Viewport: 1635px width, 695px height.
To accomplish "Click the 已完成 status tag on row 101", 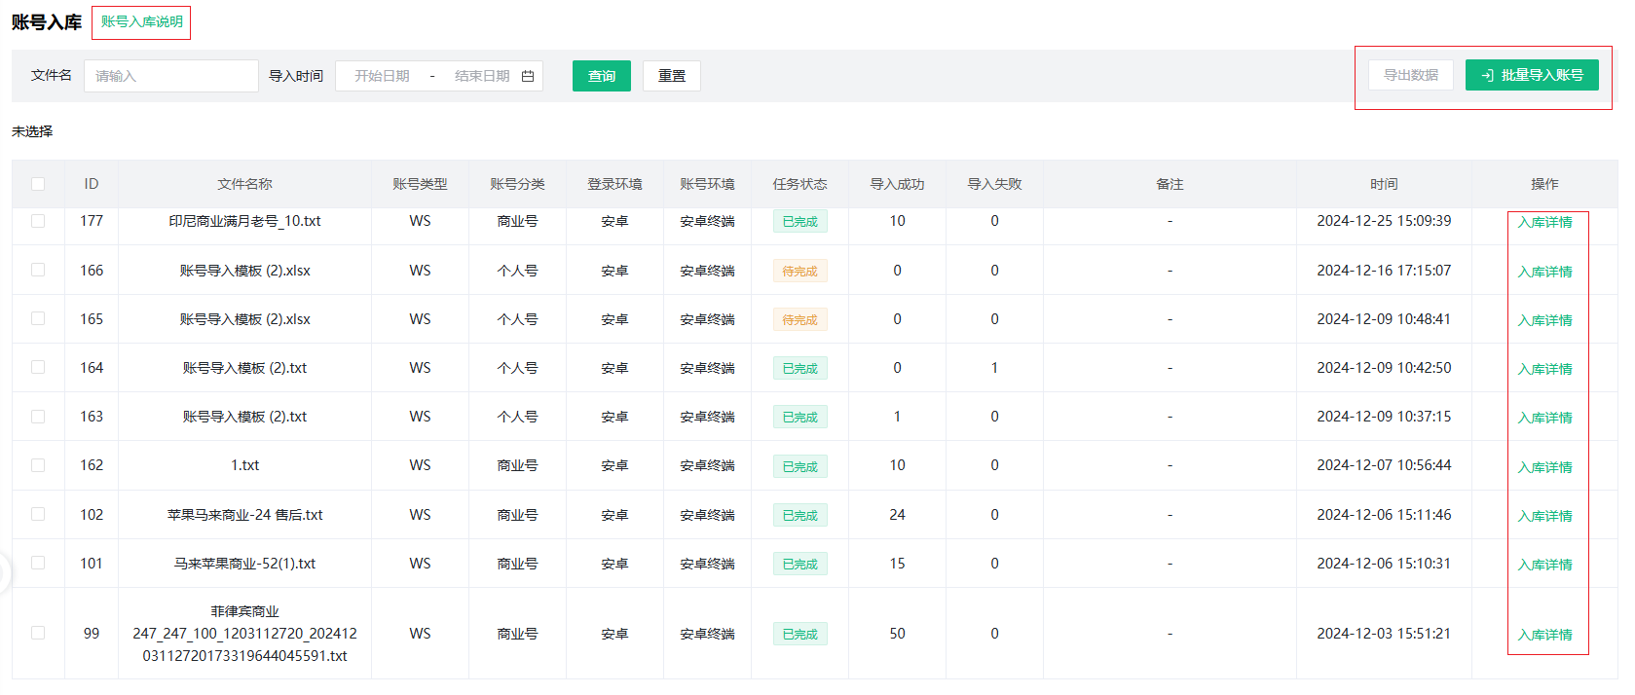I will tap(799, 565).
